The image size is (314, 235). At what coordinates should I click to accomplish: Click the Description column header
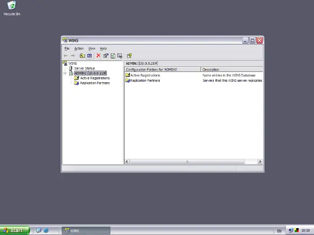pyautogui.click(x=232, y=70)
